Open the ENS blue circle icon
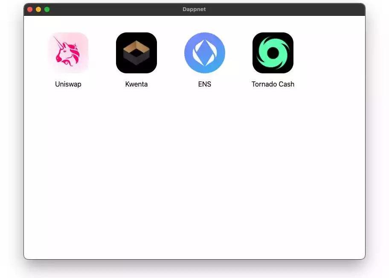Screen dimensions: 389x278 pos(205,53)
